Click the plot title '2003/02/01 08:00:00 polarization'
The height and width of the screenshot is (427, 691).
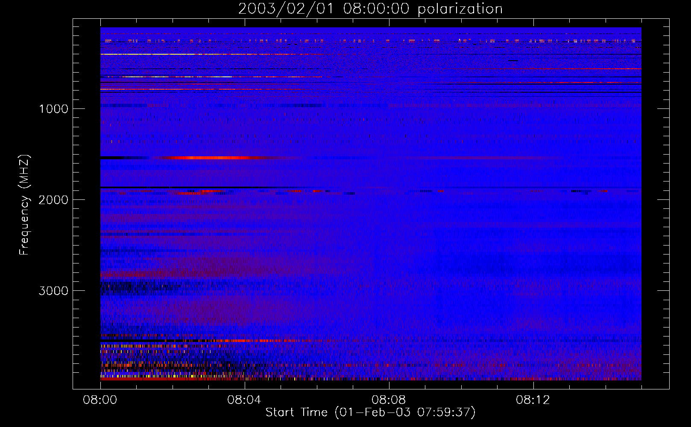point(370,9)
